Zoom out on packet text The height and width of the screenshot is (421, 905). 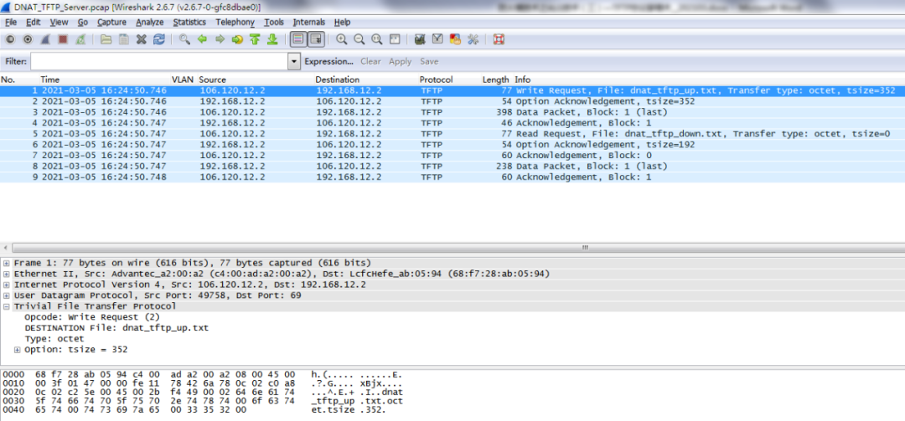pos(359,39)
